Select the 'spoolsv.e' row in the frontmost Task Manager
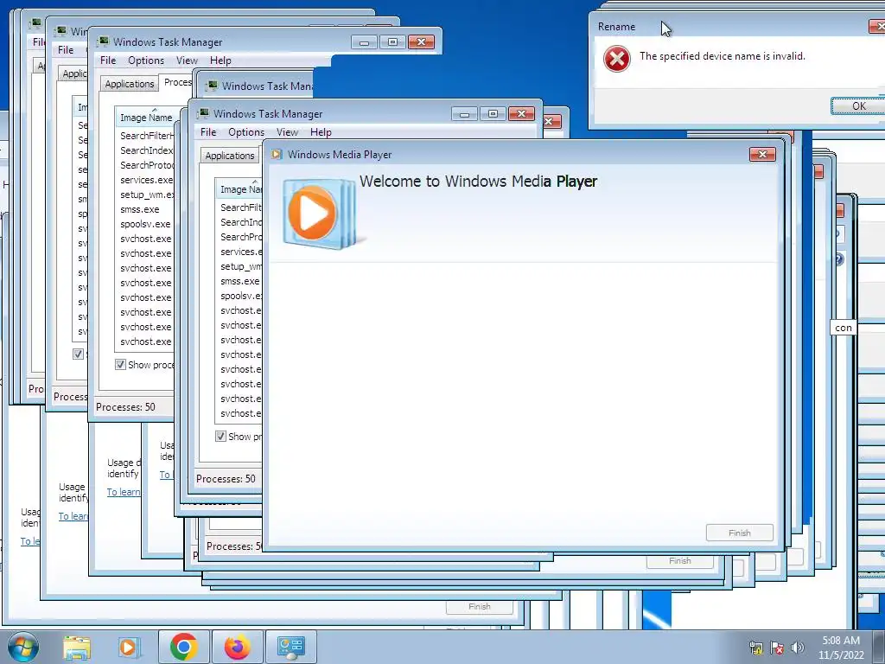 click(241, 296)
